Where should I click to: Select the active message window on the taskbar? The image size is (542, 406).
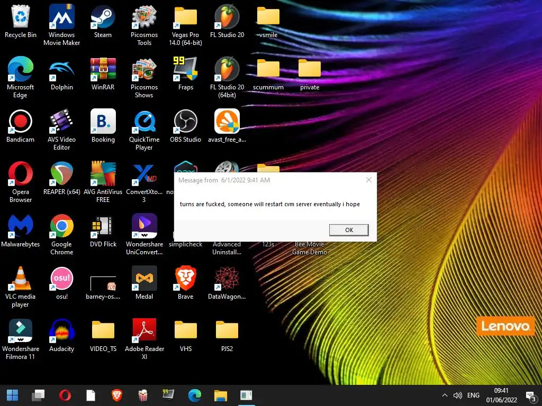coord(247,395)
